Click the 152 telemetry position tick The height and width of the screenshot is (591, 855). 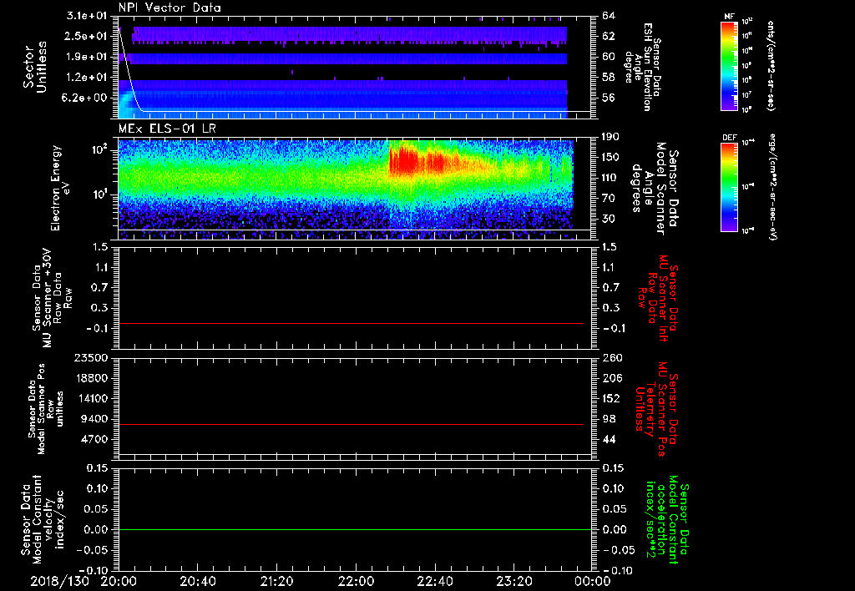point(610,398)
